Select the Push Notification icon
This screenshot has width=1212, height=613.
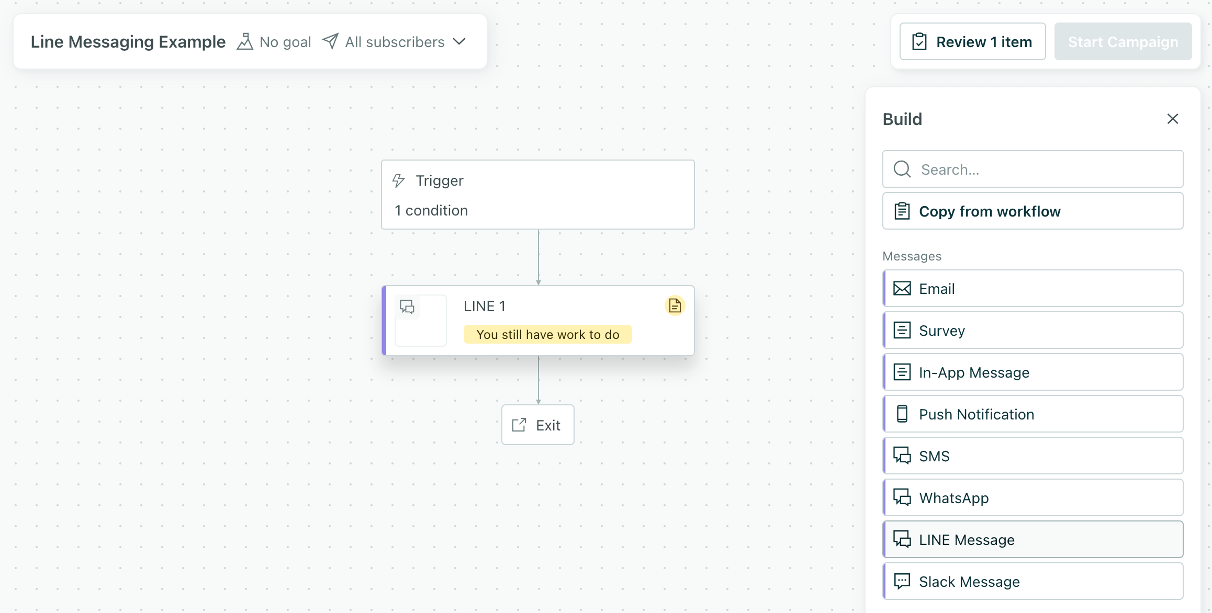coord(903,414)
